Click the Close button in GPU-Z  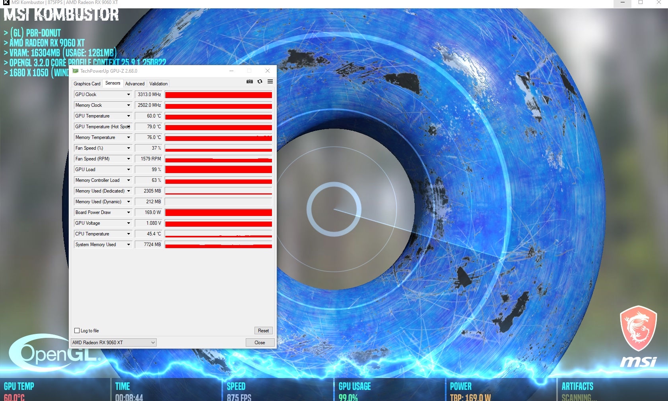click(260, 343)
